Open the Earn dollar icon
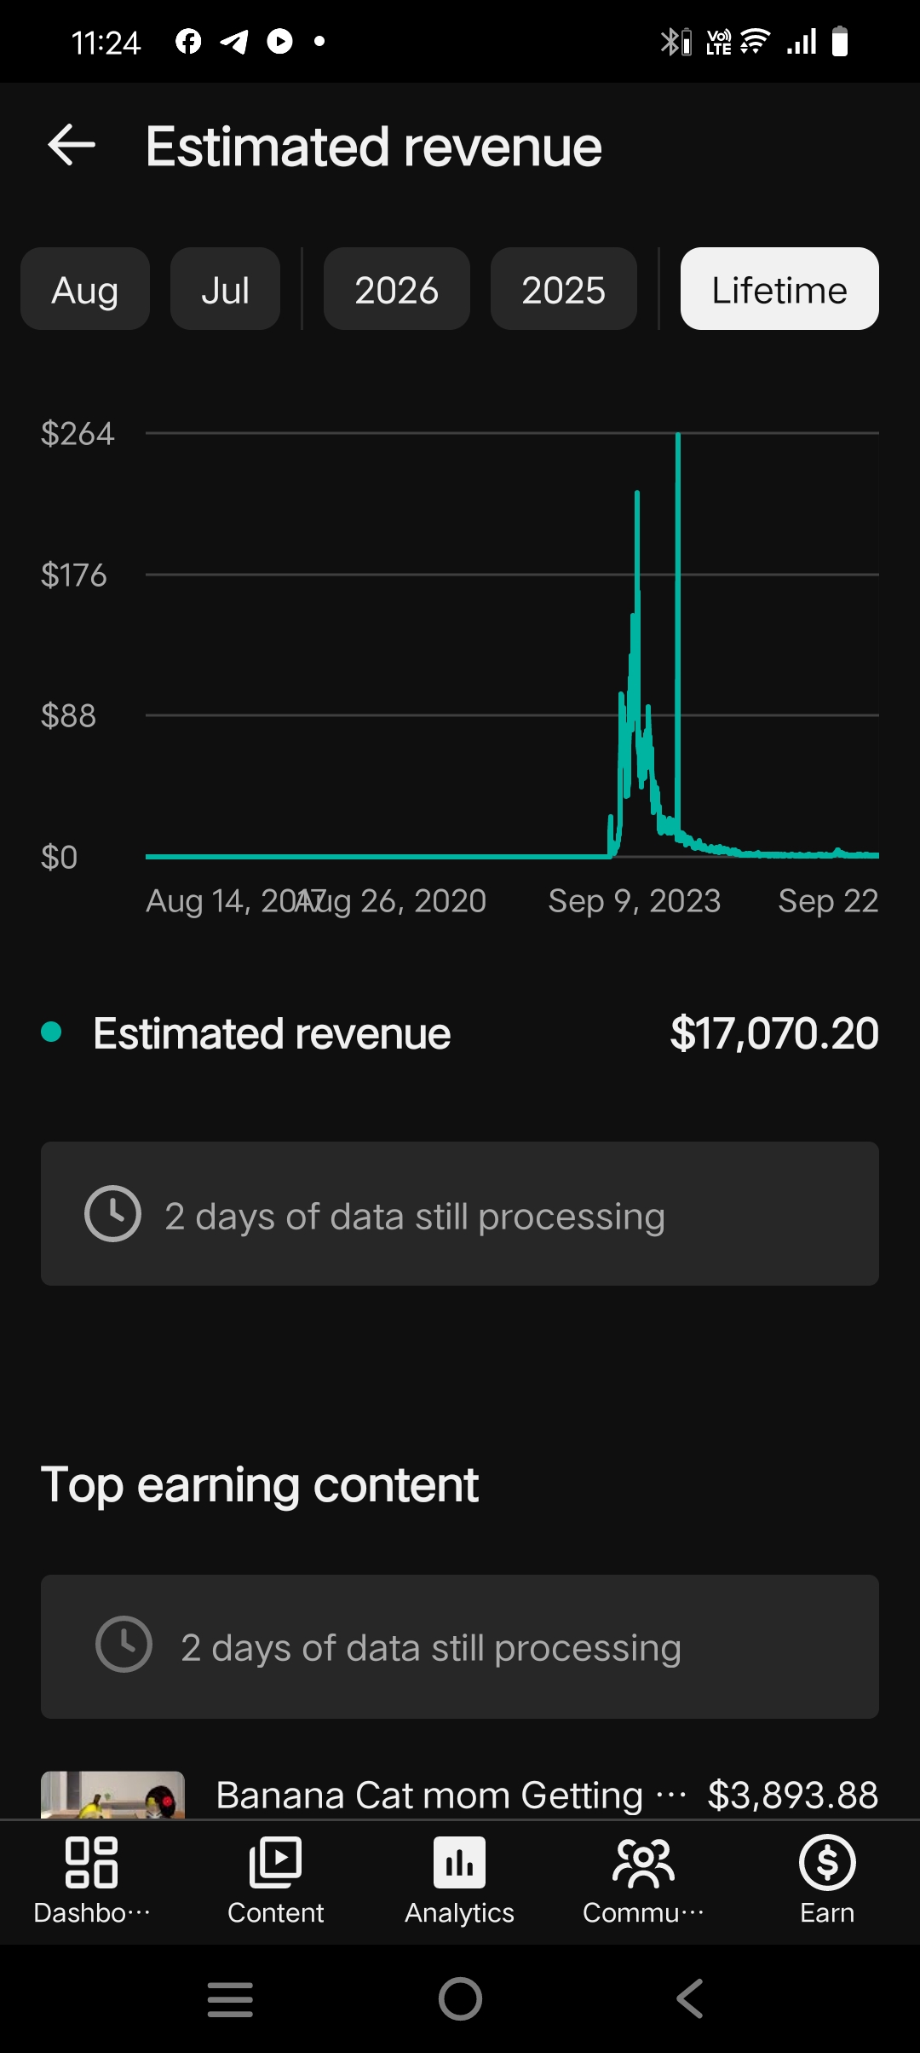Image resolution: width=920 pixels, height=2053 pixels. pyautogui.click(x=827, y=1863)
